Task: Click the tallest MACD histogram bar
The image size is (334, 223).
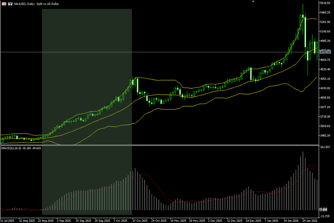Action: [304, 178]
